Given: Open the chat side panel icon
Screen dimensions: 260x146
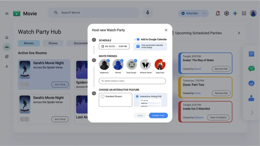Looking at the screenshot, I should [251, 69].
